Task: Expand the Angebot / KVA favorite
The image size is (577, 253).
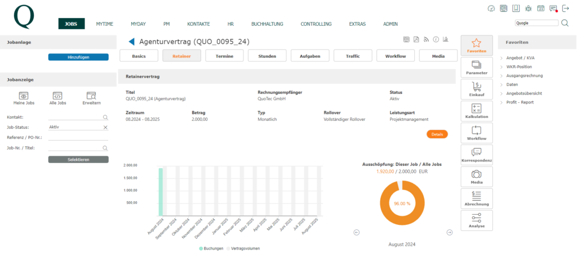Action: (x=514, y=58)
